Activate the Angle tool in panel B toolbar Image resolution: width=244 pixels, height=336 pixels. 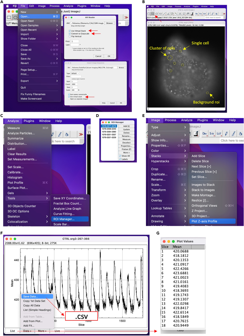tap(168, 14)
